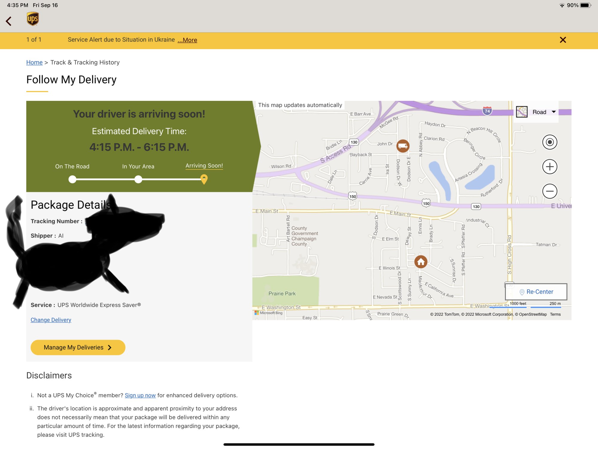Click the map style thumbnail icon
The height and width of the screenshot is (449, 598).
pos(522,112)
